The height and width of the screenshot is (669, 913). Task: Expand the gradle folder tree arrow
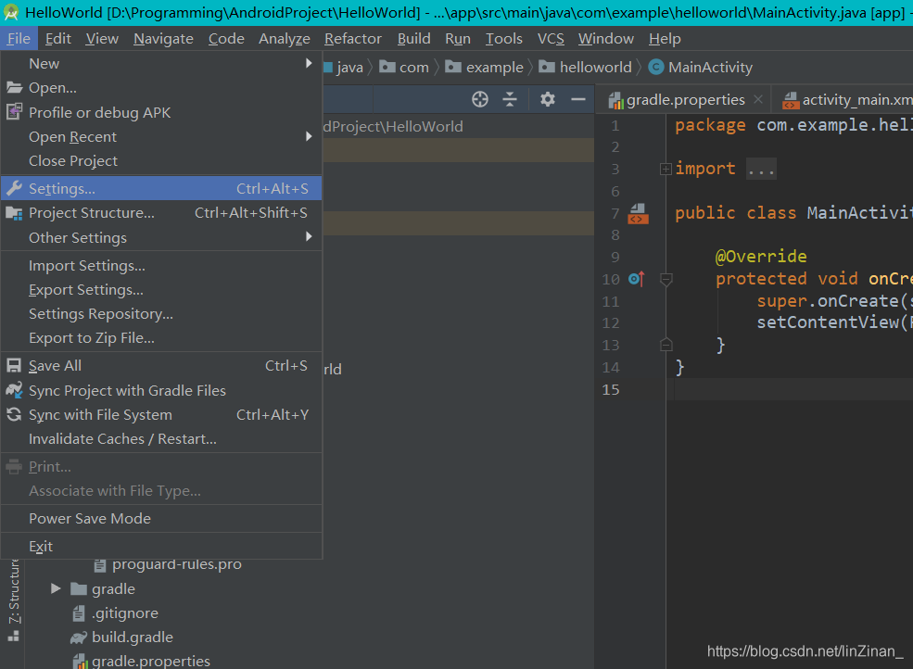(x=56, y=588)
